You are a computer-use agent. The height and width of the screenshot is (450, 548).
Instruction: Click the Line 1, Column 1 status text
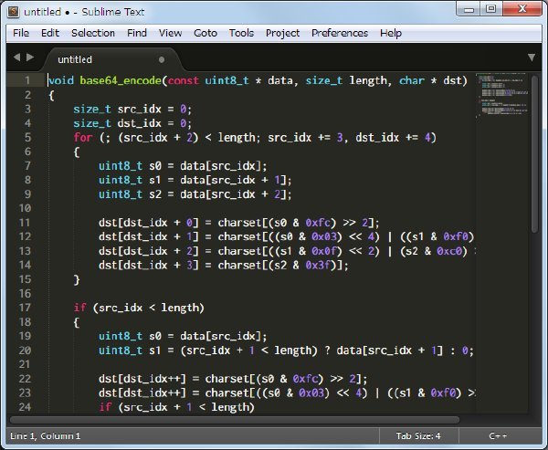coord(45,435)
